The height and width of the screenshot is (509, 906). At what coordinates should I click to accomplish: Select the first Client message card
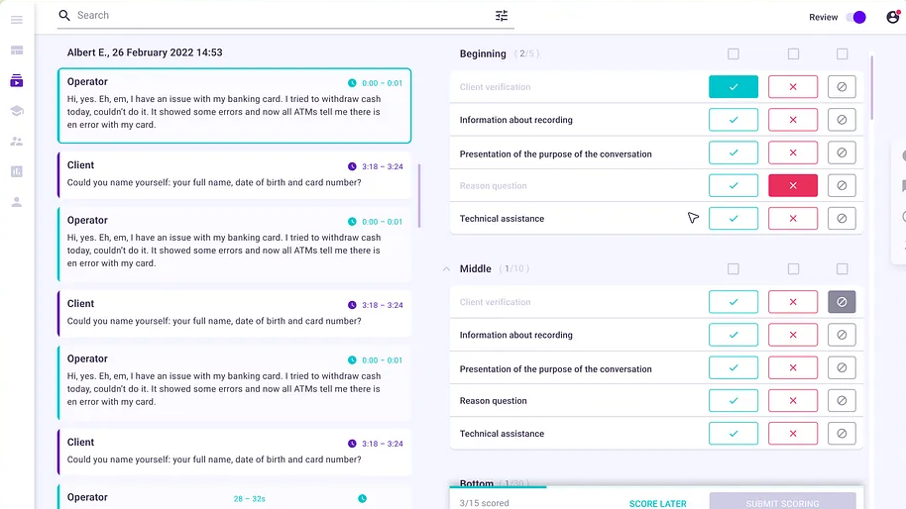pyautogui.click(x=235, y=175)
